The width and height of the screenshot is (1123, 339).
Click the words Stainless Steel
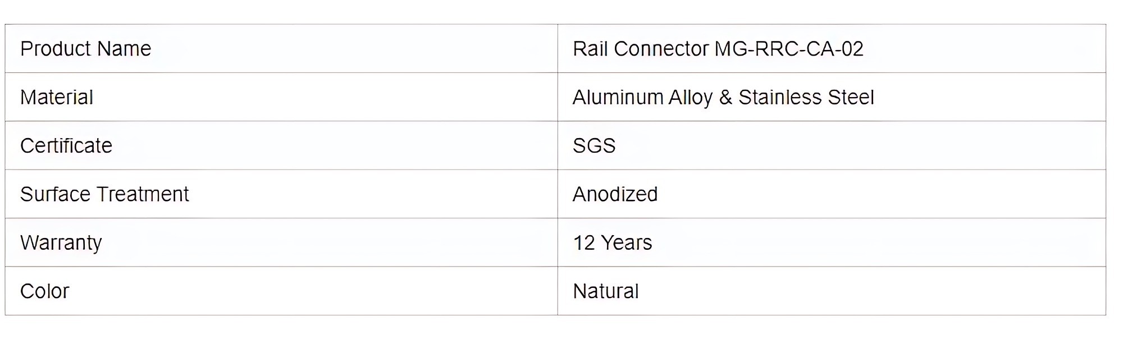tap(806, 97)
